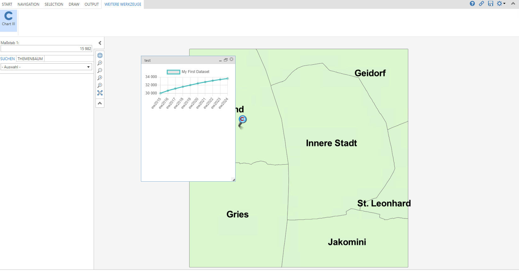Viewport: 519px width, 277px height.
Task: Open help with the question mark icon
Action: tap(472, 3)
